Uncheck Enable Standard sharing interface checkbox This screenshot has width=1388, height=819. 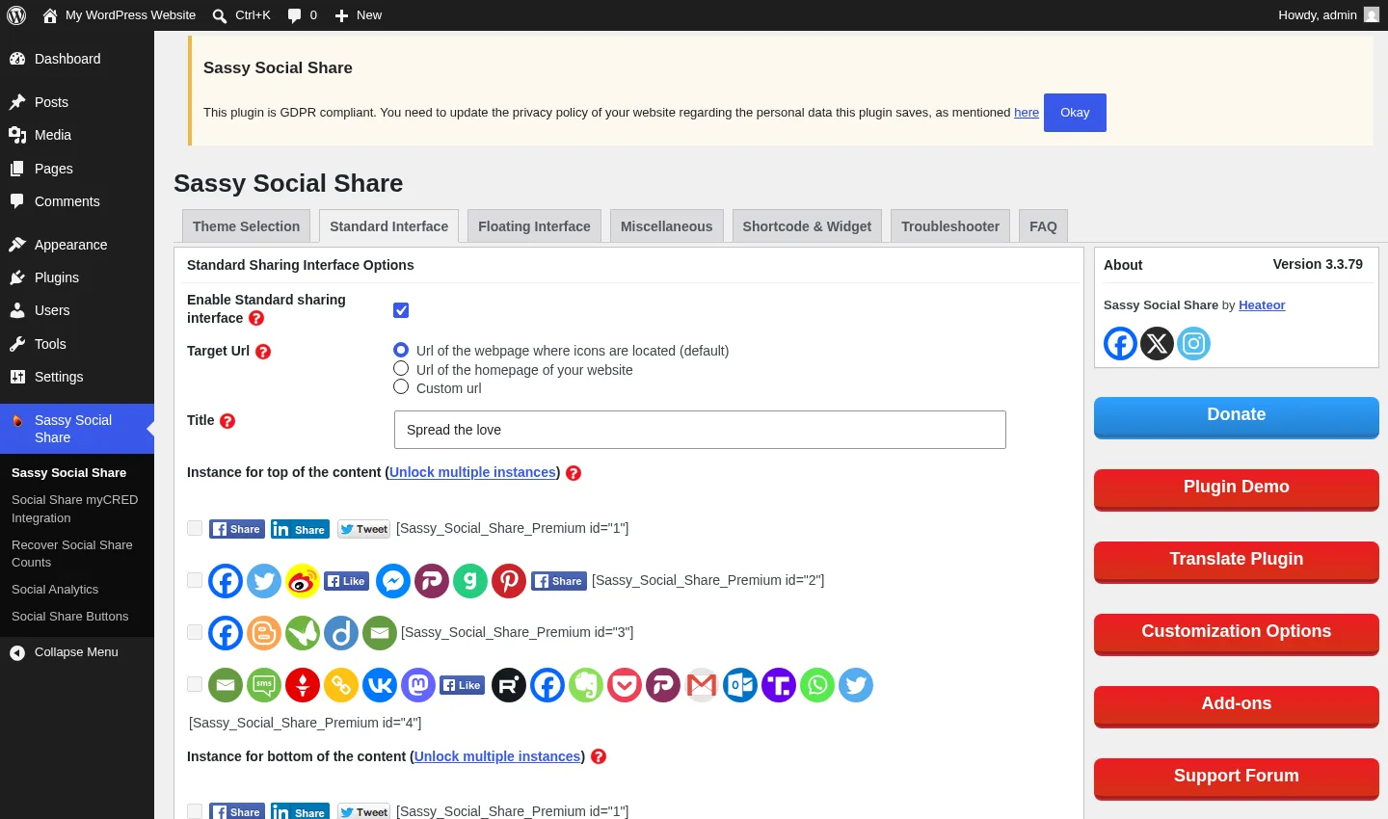pyautogui.click(x=401, y=310)
